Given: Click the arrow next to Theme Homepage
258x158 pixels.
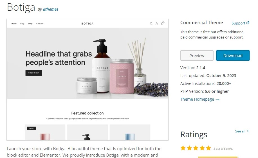Looking at the screenshot, I should click(217, 100).
